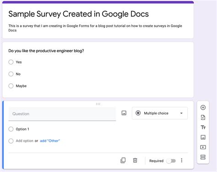Click the Required label
Screen dimensions: 217x172
pyautogui.click(x=156, y=161)
